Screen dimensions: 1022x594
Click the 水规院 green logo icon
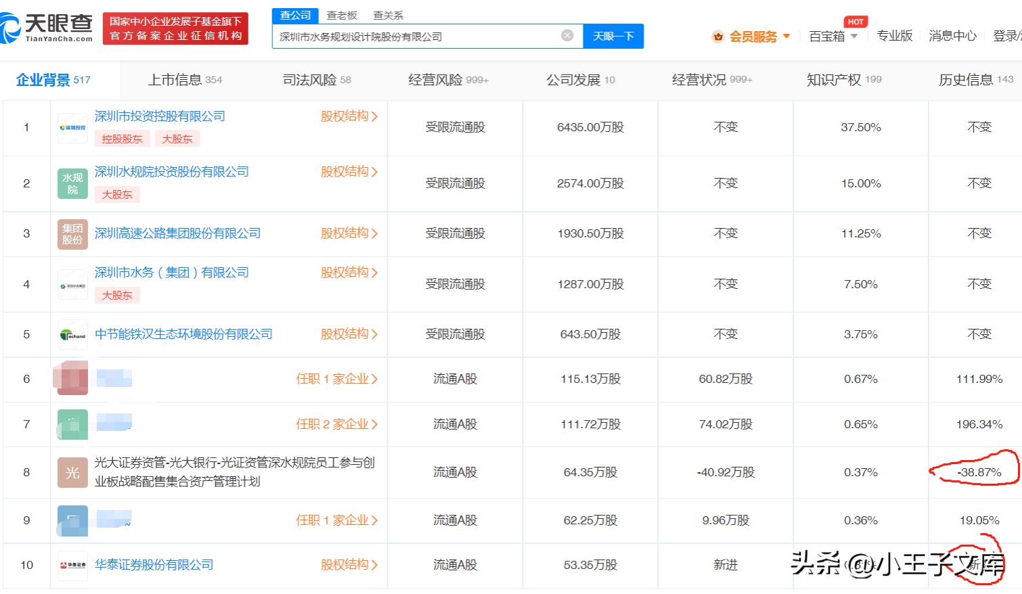72,183
